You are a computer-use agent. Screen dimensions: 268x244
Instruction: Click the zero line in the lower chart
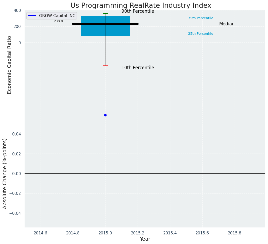[x=145, y=174]
